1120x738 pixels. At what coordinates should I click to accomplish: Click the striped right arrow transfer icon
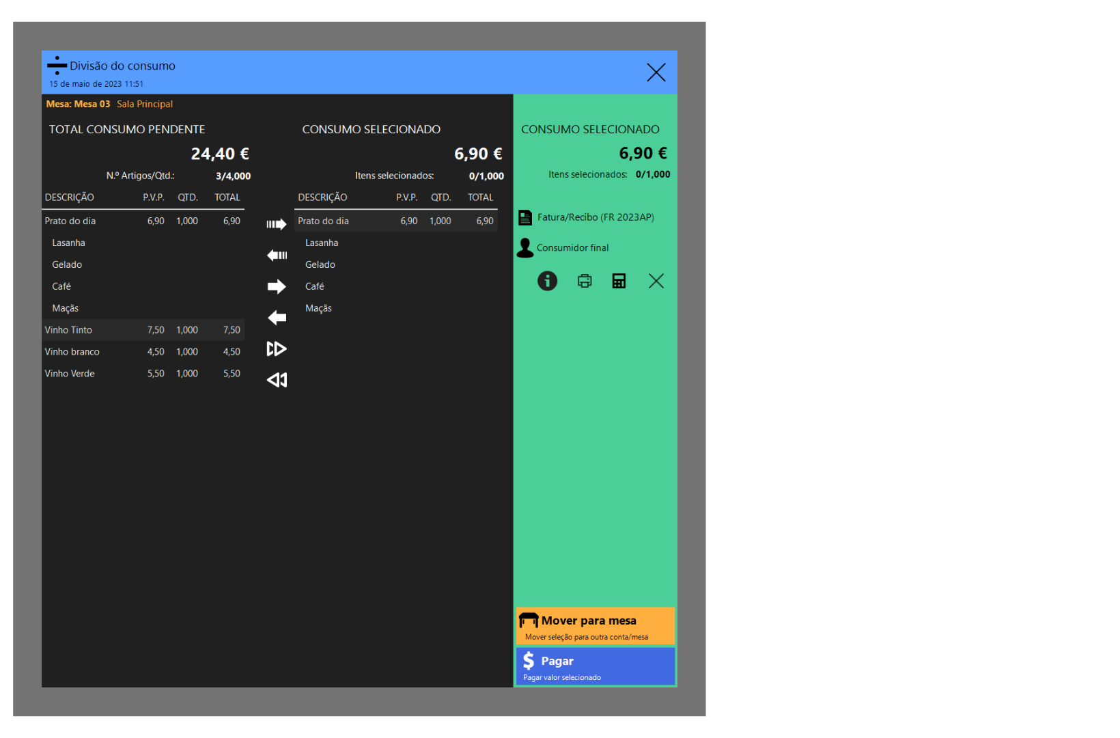(277, 224)
